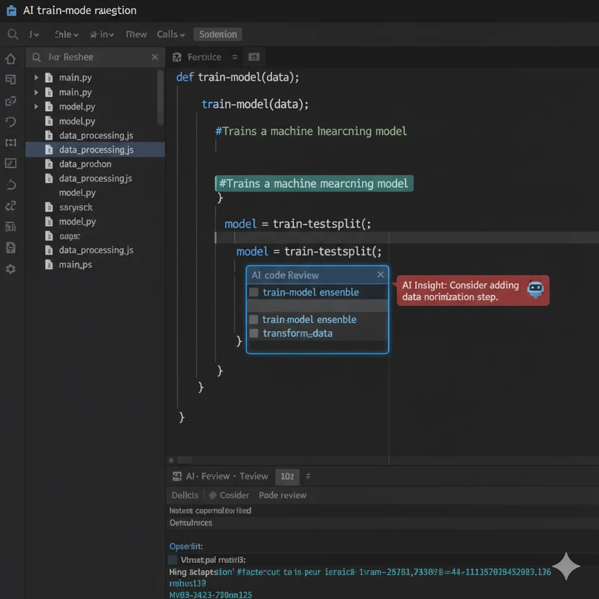Expand the model.py row that has an arrow
599x599 pixels.
(x=36, y=106)
